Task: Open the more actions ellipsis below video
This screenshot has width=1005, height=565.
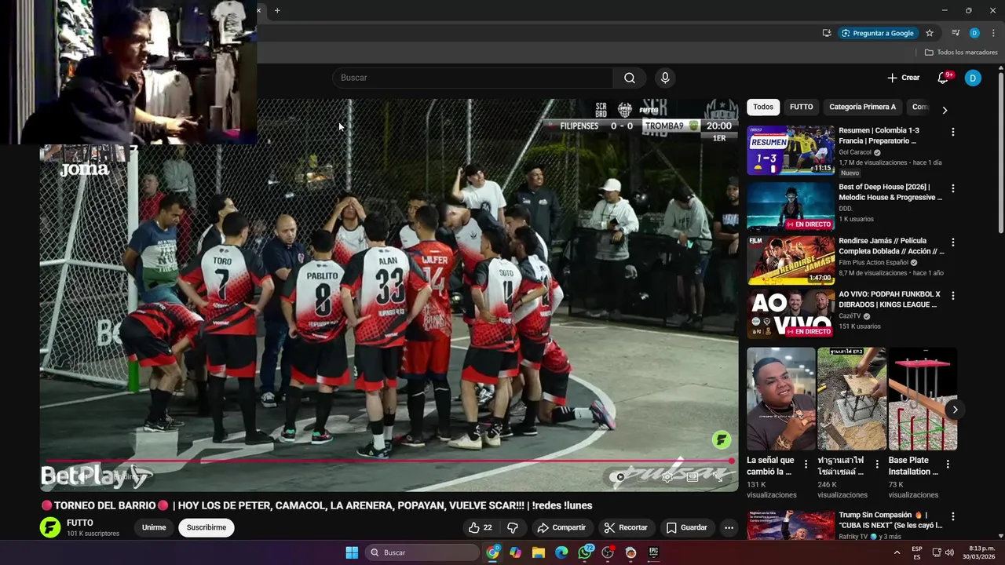Action: click(729, 527)
